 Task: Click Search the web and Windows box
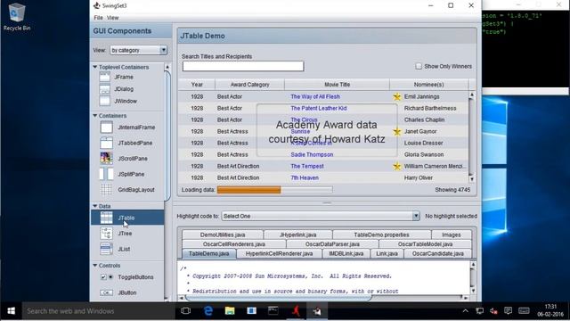(98, 311)
